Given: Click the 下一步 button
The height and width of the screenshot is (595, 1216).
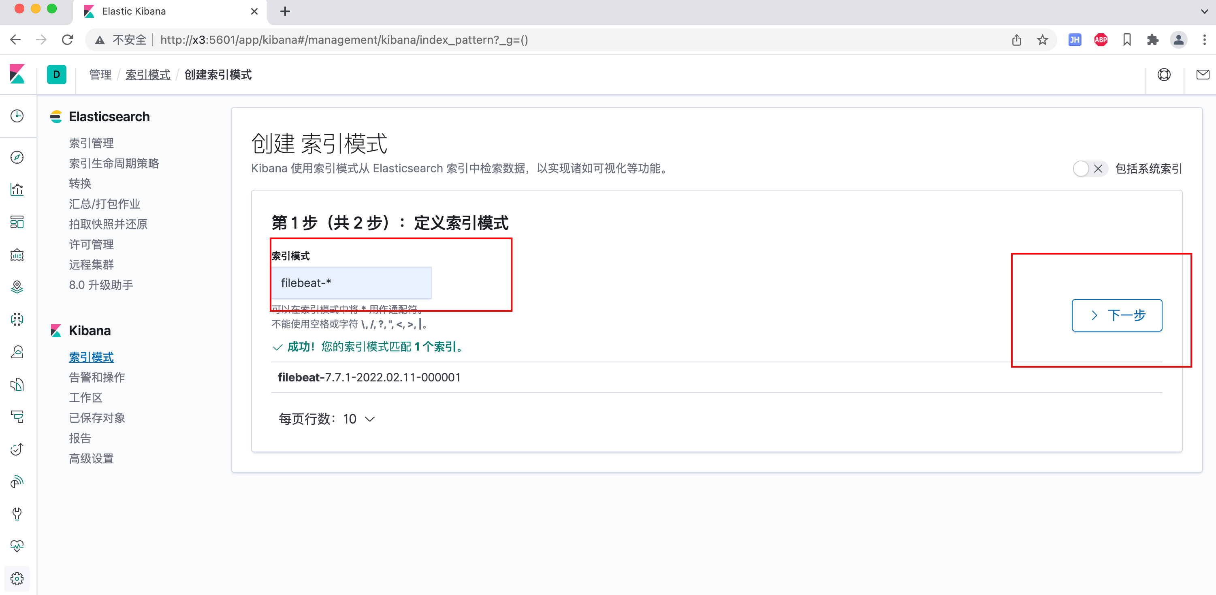Looking at the screenshot, I should [1117, 315].
